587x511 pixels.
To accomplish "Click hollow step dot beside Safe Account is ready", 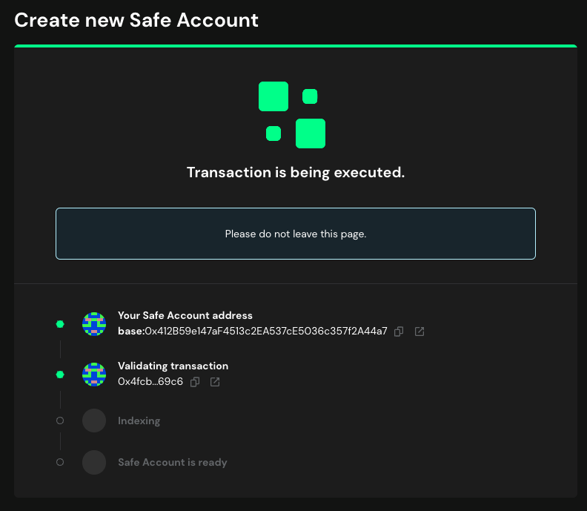I will point(60,462).
